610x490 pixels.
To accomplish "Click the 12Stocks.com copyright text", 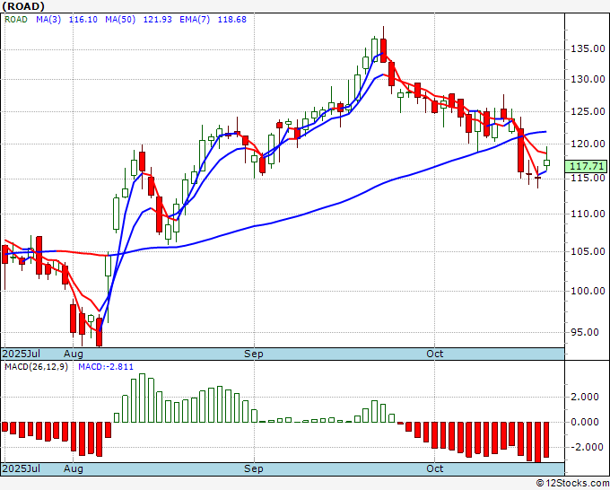I will tap(572, 484).
